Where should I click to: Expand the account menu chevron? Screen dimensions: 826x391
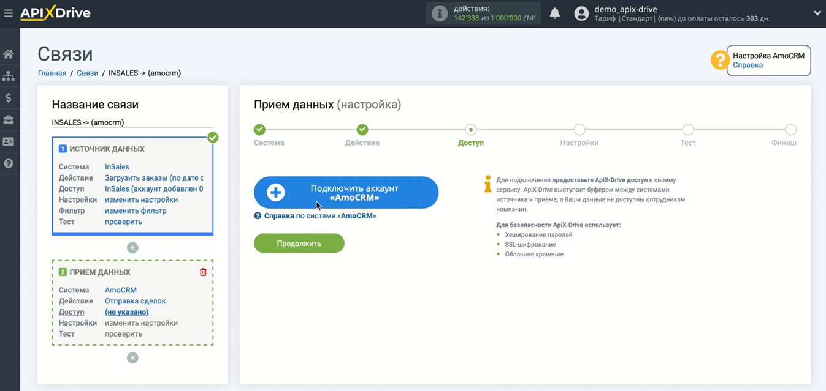pos(817,13)
